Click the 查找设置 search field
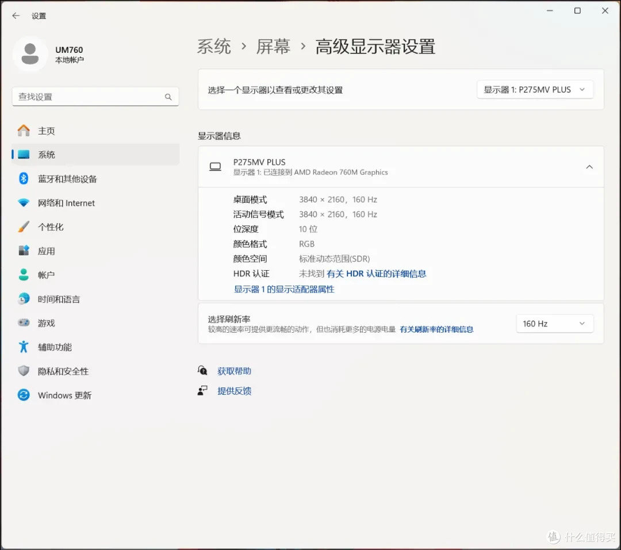Screen dimensions: 621x550 point(95,97)
